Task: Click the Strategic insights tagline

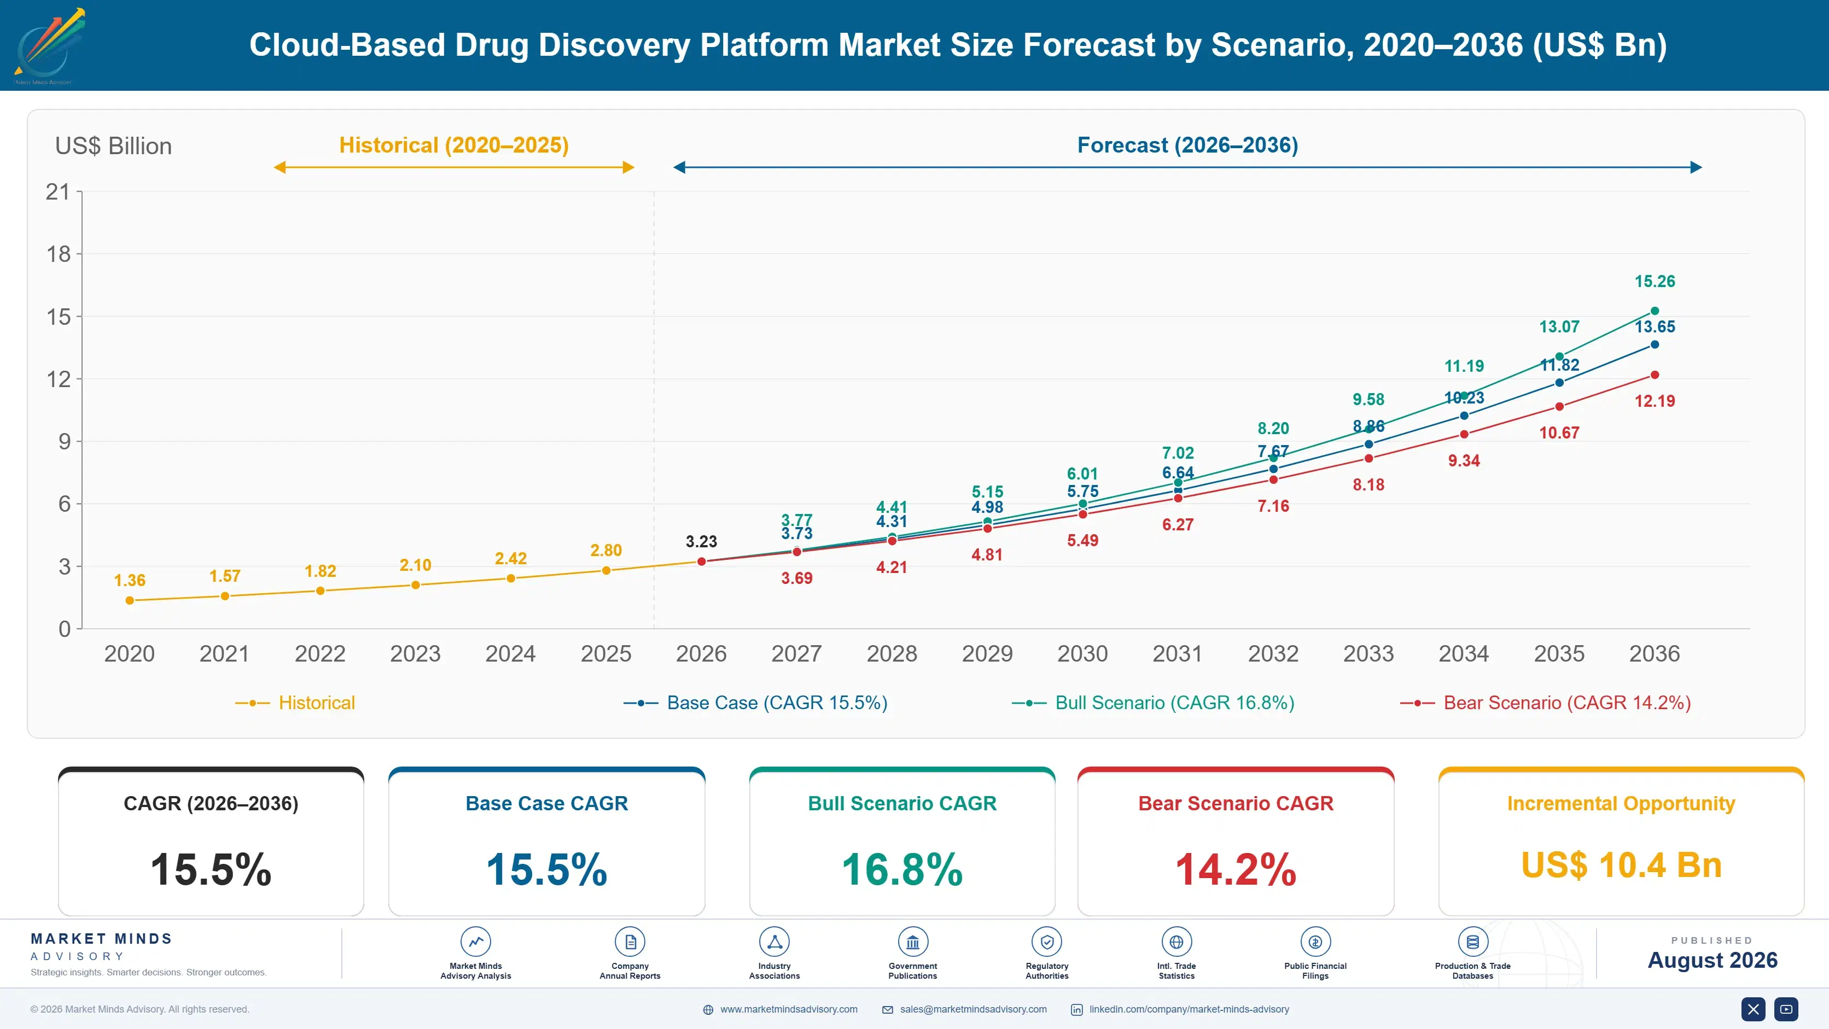Action: pyautogui.click(x=148, y=972)
